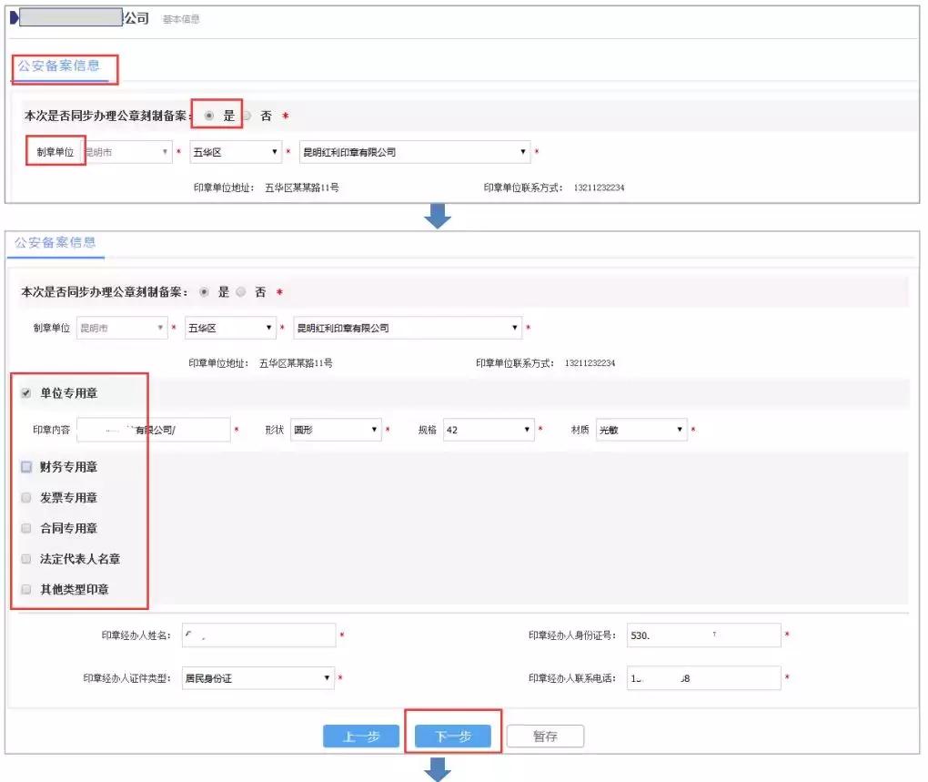Viewport: 928px width, 782px height.
Task: Click the 印章经办人身份证号 field
Action: click(703, 635)
